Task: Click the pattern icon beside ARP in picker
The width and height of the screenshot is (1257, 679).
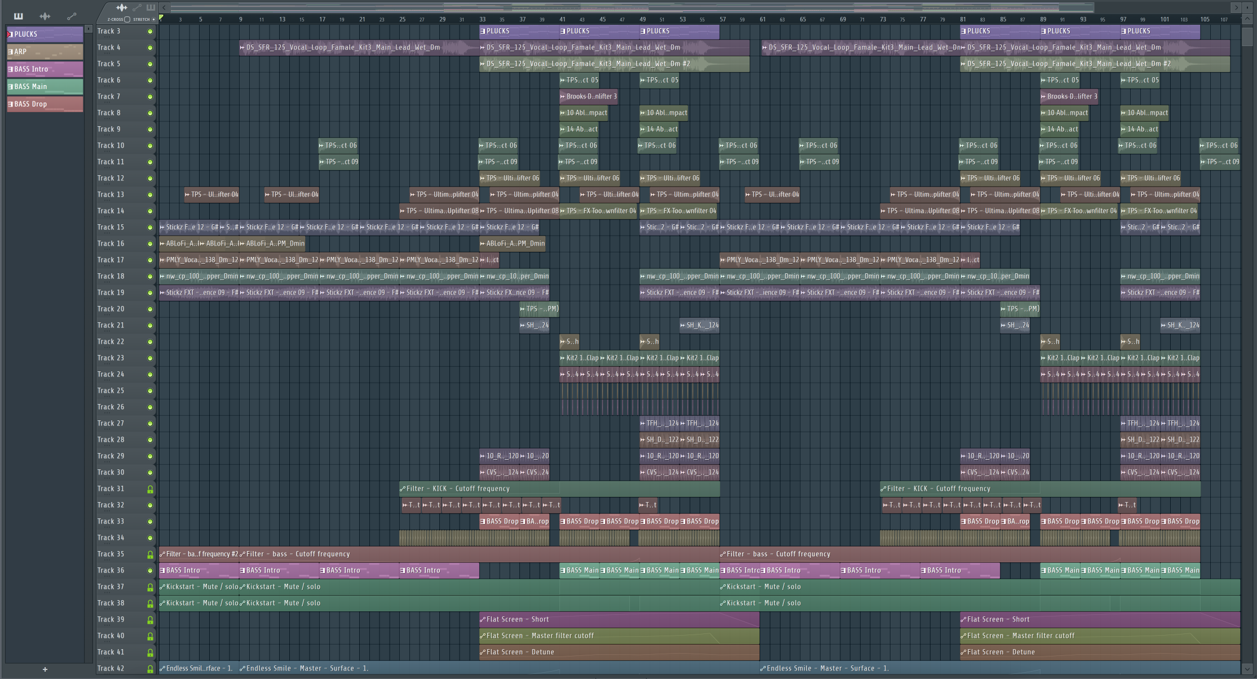Action: click(x=10, y=51)
